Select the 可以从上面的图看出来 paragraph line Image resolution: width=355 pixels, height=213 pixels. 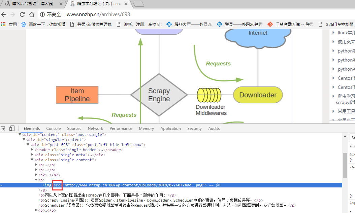(x=107, y=195)
